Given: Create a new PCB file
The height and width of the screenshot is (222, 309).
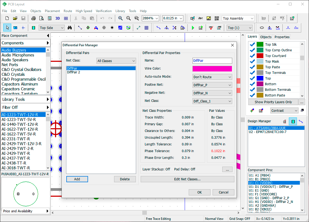Looking at the screenshot, I should point(7,18).
